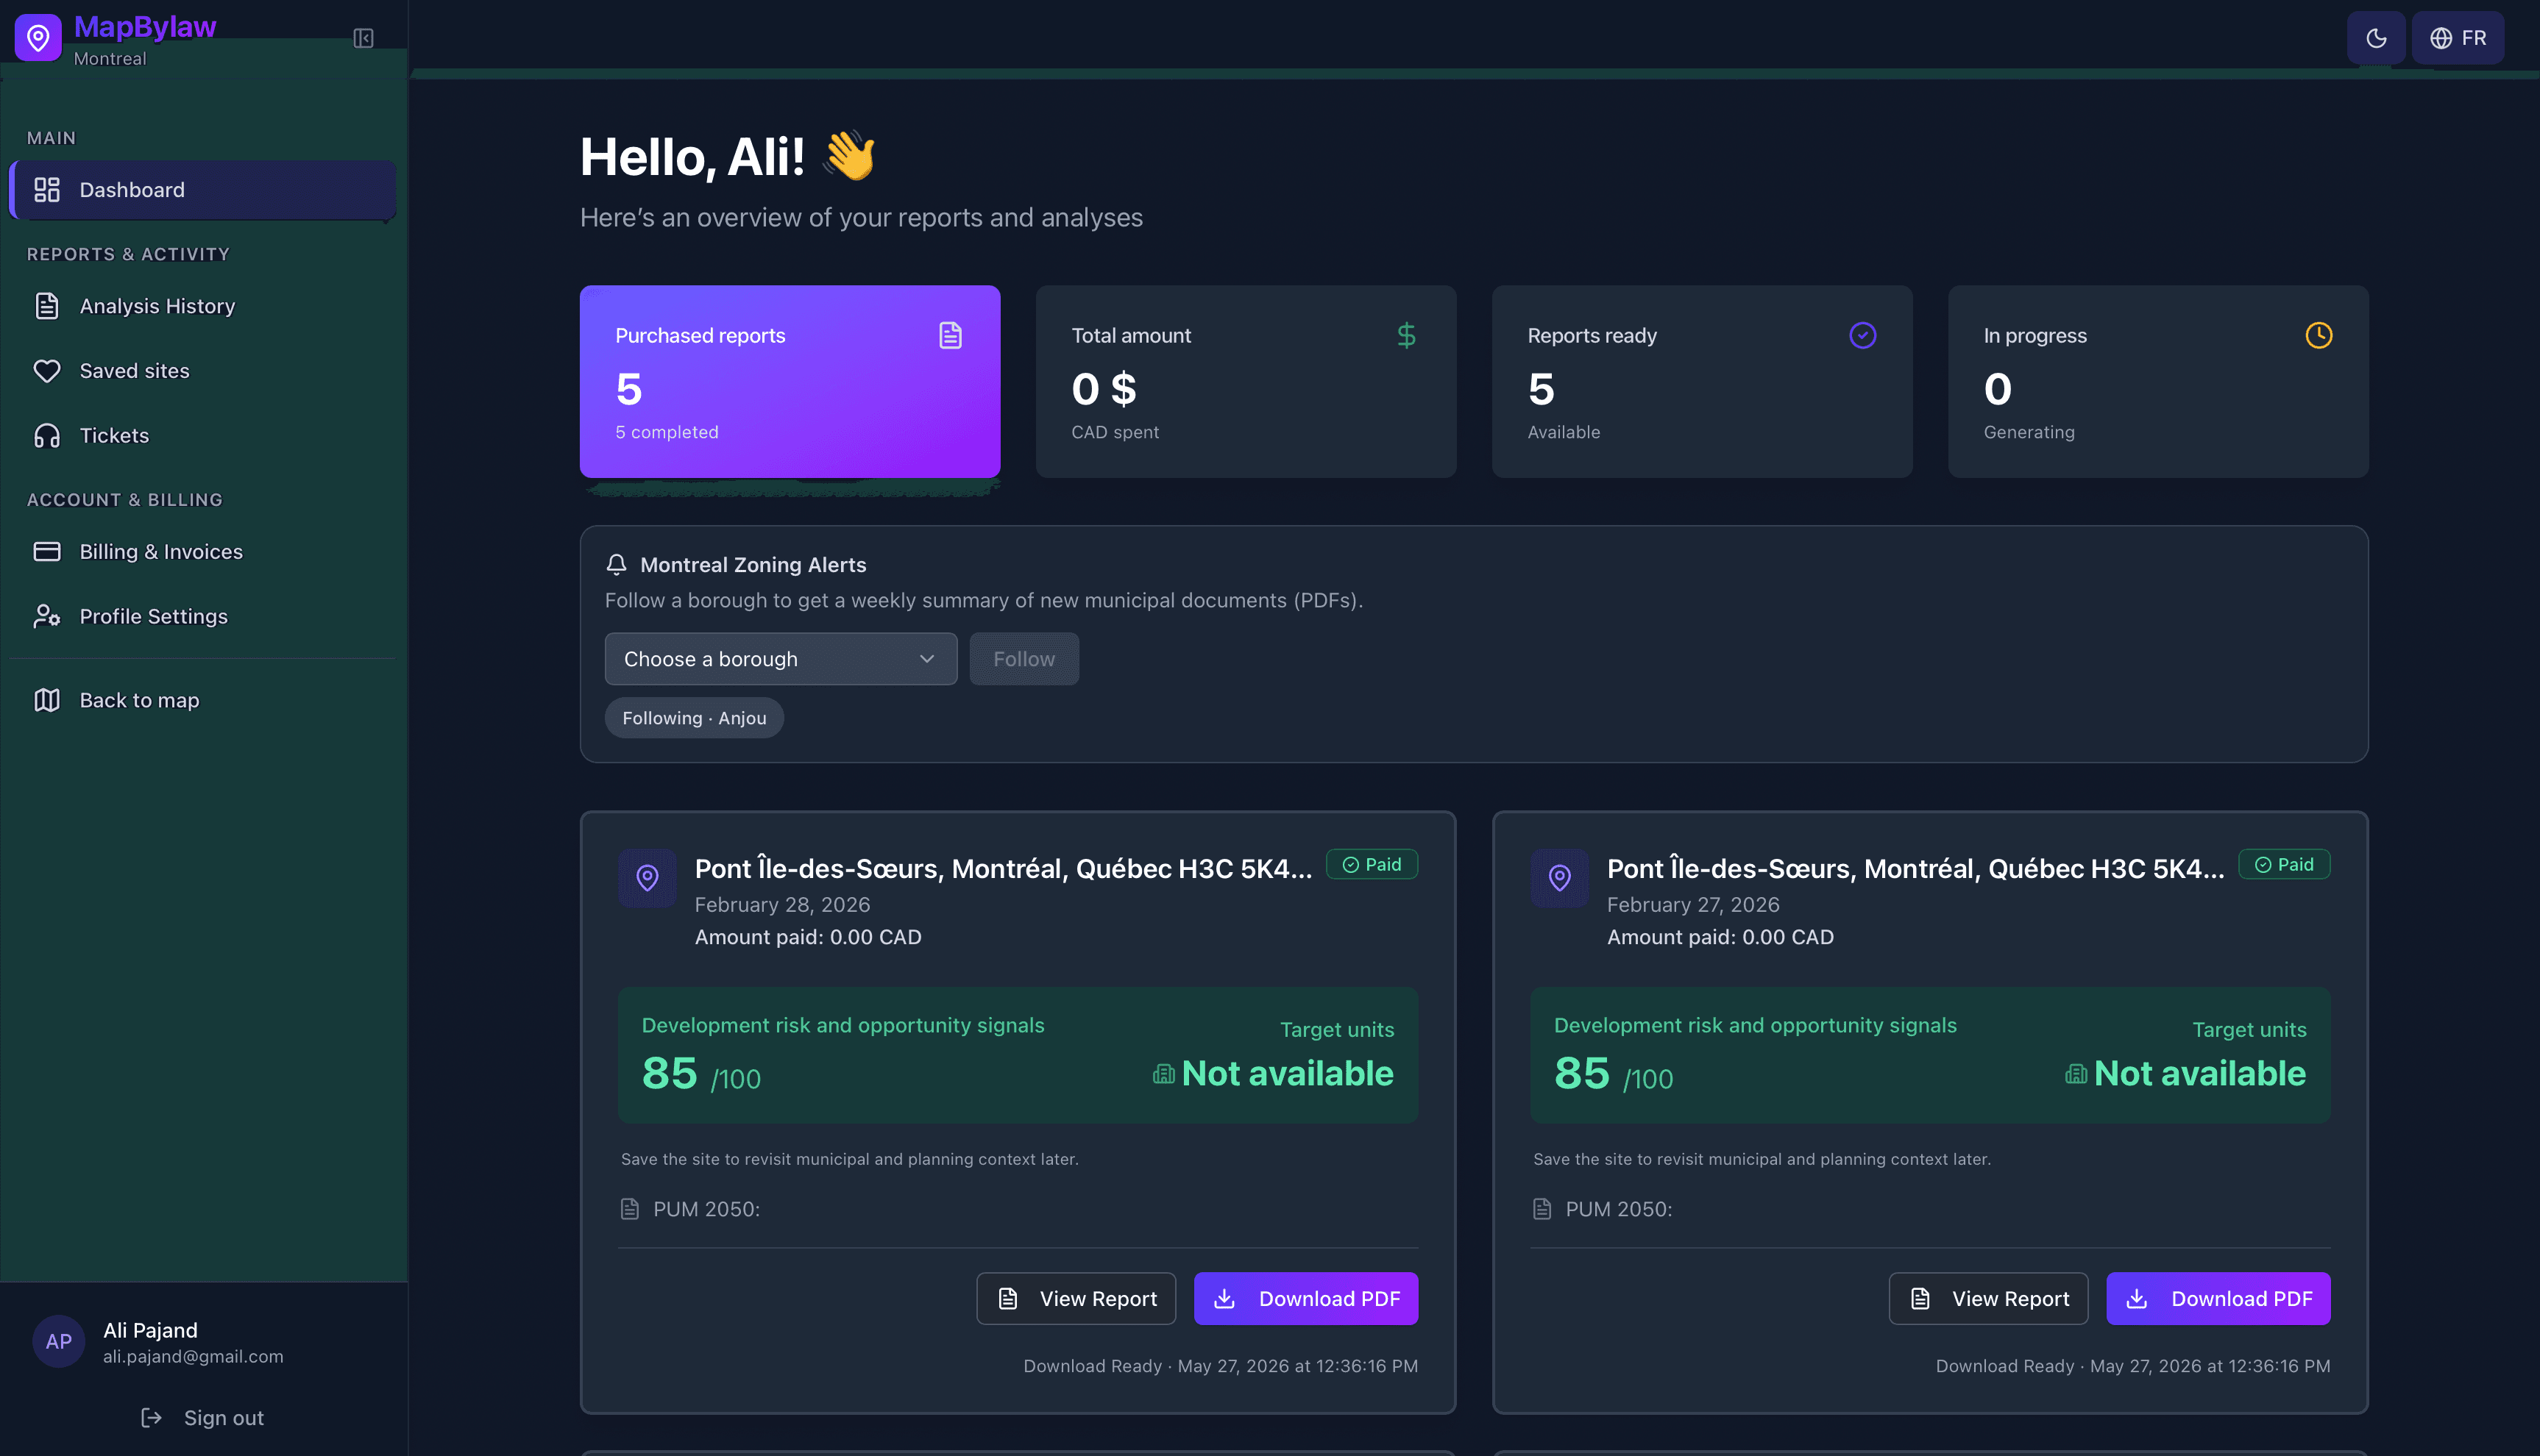Download PDF for February 27 report
Image resolution: width=2540 pixels, height=1456 pixels.
2218,1299
